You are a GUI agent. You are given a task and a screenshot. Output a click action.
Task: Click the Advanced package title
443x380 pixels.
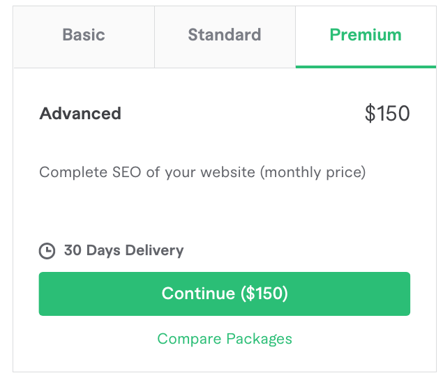click(x=80, y=114)
